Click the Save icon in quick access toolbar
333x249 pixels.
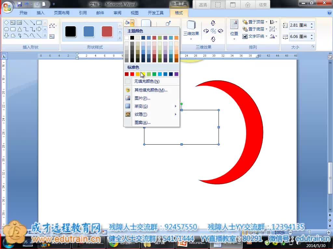tap(20, 5)
